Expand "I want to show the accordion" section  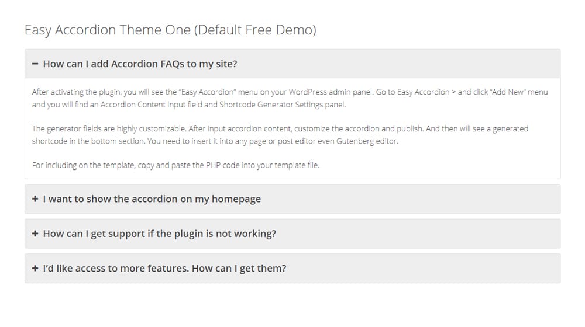pyautogui.click(x=152, y=199)
